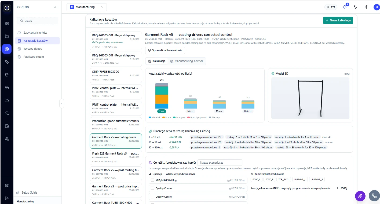Open the notifications bell icon
380x204 pixels.
(x=345, y=7)
